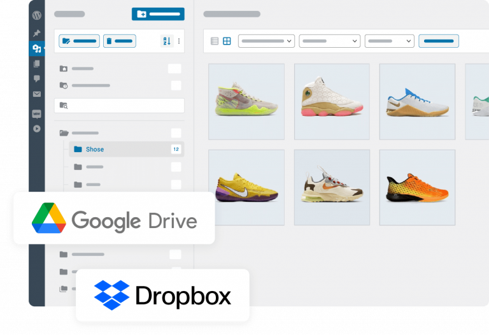Viewport: 489px width, 335px height.
Task: Click the pin Posts icon in the sidebar
Action: click(x=37, y=32)
